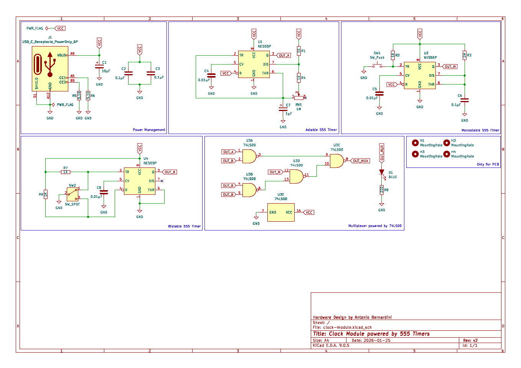Select the C6 0.1µF capacitor

coord(465,100)
